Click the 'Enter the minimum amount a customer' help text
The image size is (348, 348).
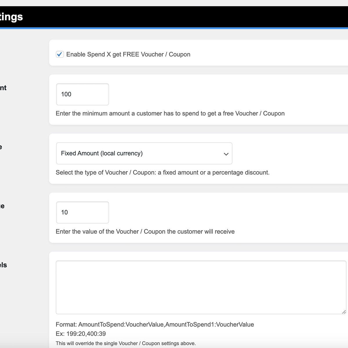(170, 113)
